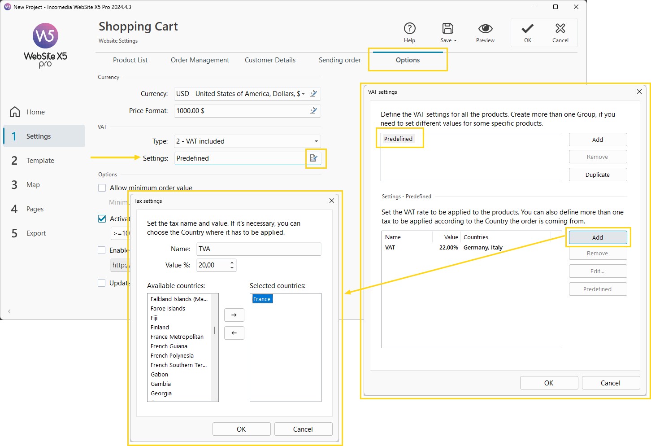
Task: Click the app icon in title bar
Action: (x=7, y=7)
